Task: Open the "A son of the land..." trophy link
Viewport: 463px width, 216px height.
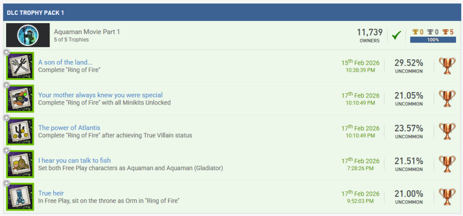Action: 65,62
